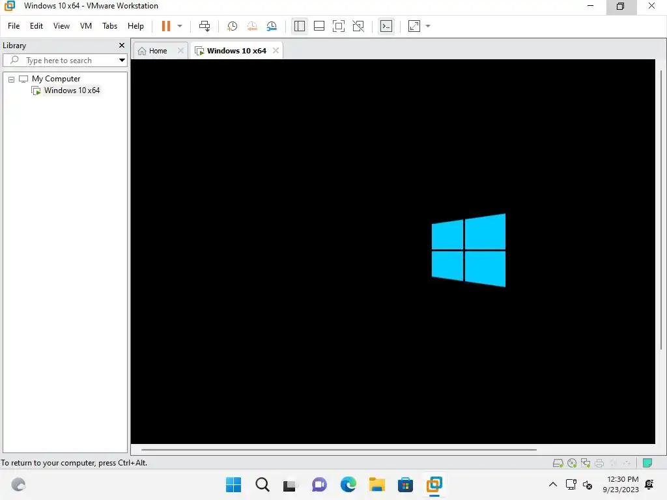Open the power options dropdown arrow
Screen dimensions: 667x500
[x=180, y=26]
